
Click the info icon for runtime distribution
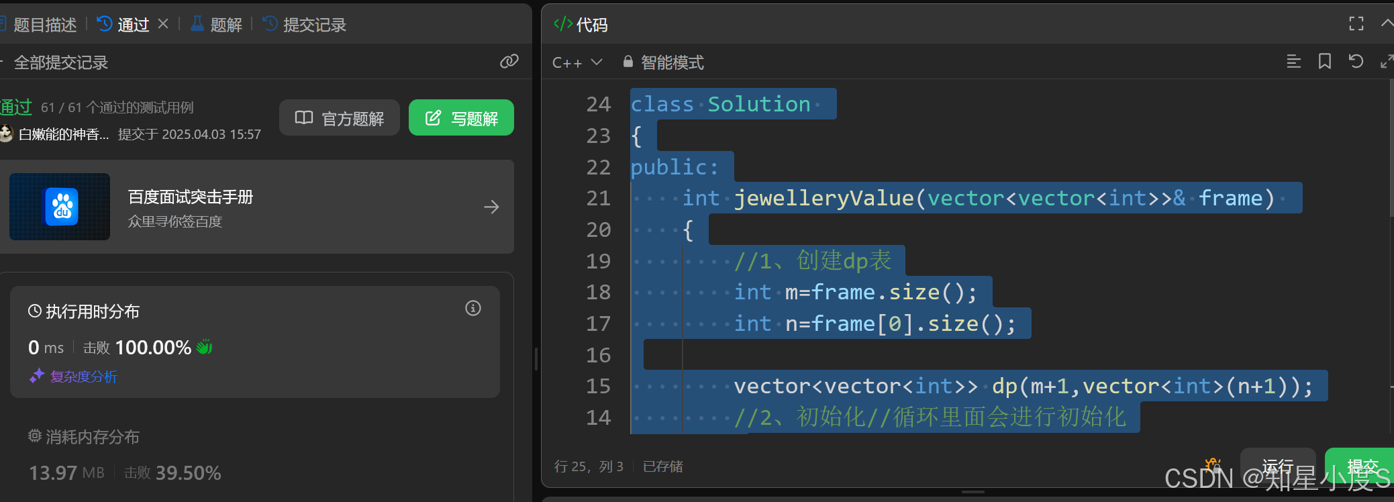(473, 308)
